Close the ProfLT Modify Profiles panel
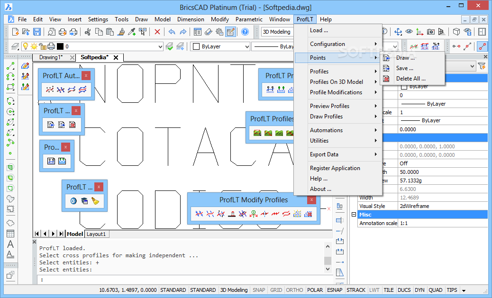Image resolution: width=492 pixels, height=298 pixels. pyautogui.click(x=311, y=199)
